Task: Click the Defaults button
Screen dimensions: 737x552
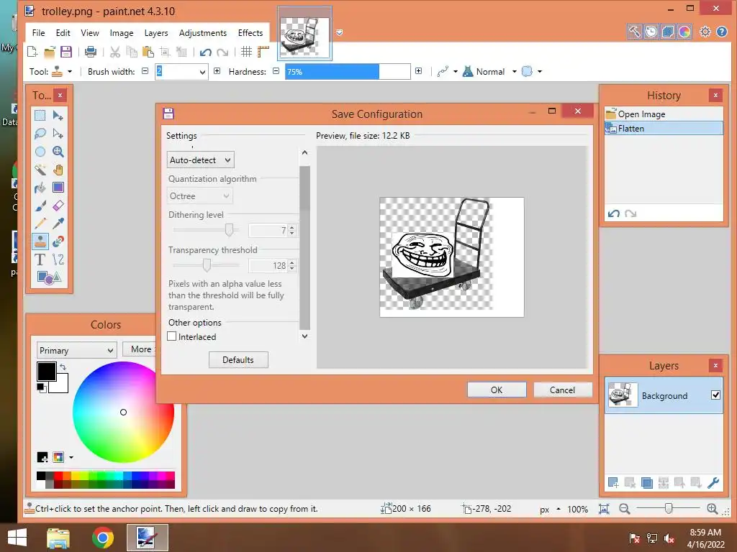Action: pyautogui.click(x=238, y=359)
